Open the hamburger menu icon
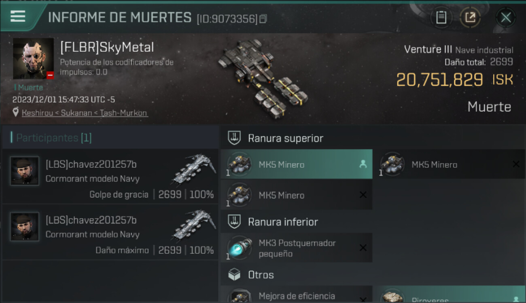This screenshot has width=526, height=303. 18,17
